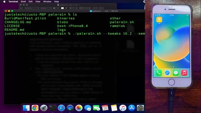Image resolution: width=201 pixels, height=113 pixels.
Task: Click the Terminal window title bar text
Action: click(x=105, y=11)
